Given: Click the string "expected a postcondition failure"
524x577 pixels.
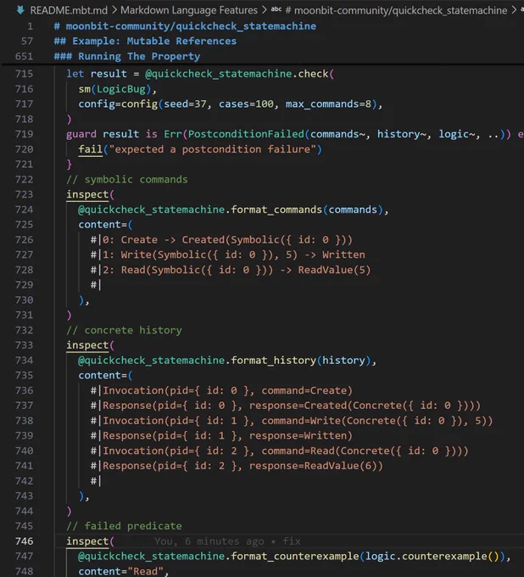Looking at the screenshot, I should click(213, 149).
